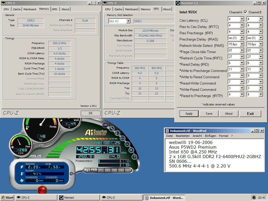This screenshot has width=268, height=201.
Task: Click the left CPU-Z window title icon
Action: tap(3, 3)
